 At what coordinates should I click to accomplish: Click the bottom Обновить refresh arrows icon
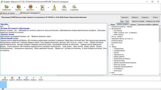(x=26, y=78)
